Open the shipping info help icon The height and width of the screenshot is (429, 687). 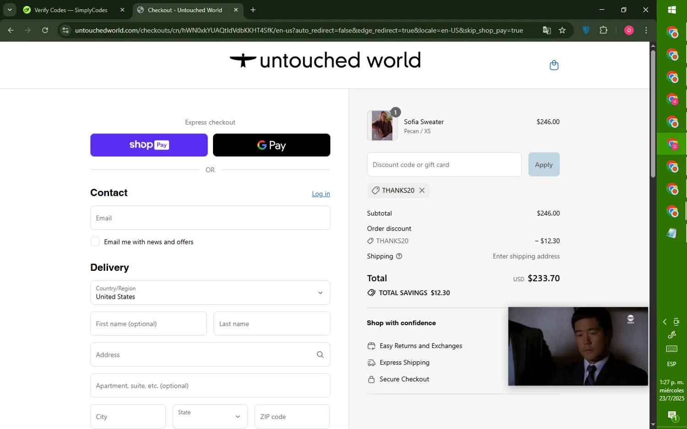click(399, 256)
